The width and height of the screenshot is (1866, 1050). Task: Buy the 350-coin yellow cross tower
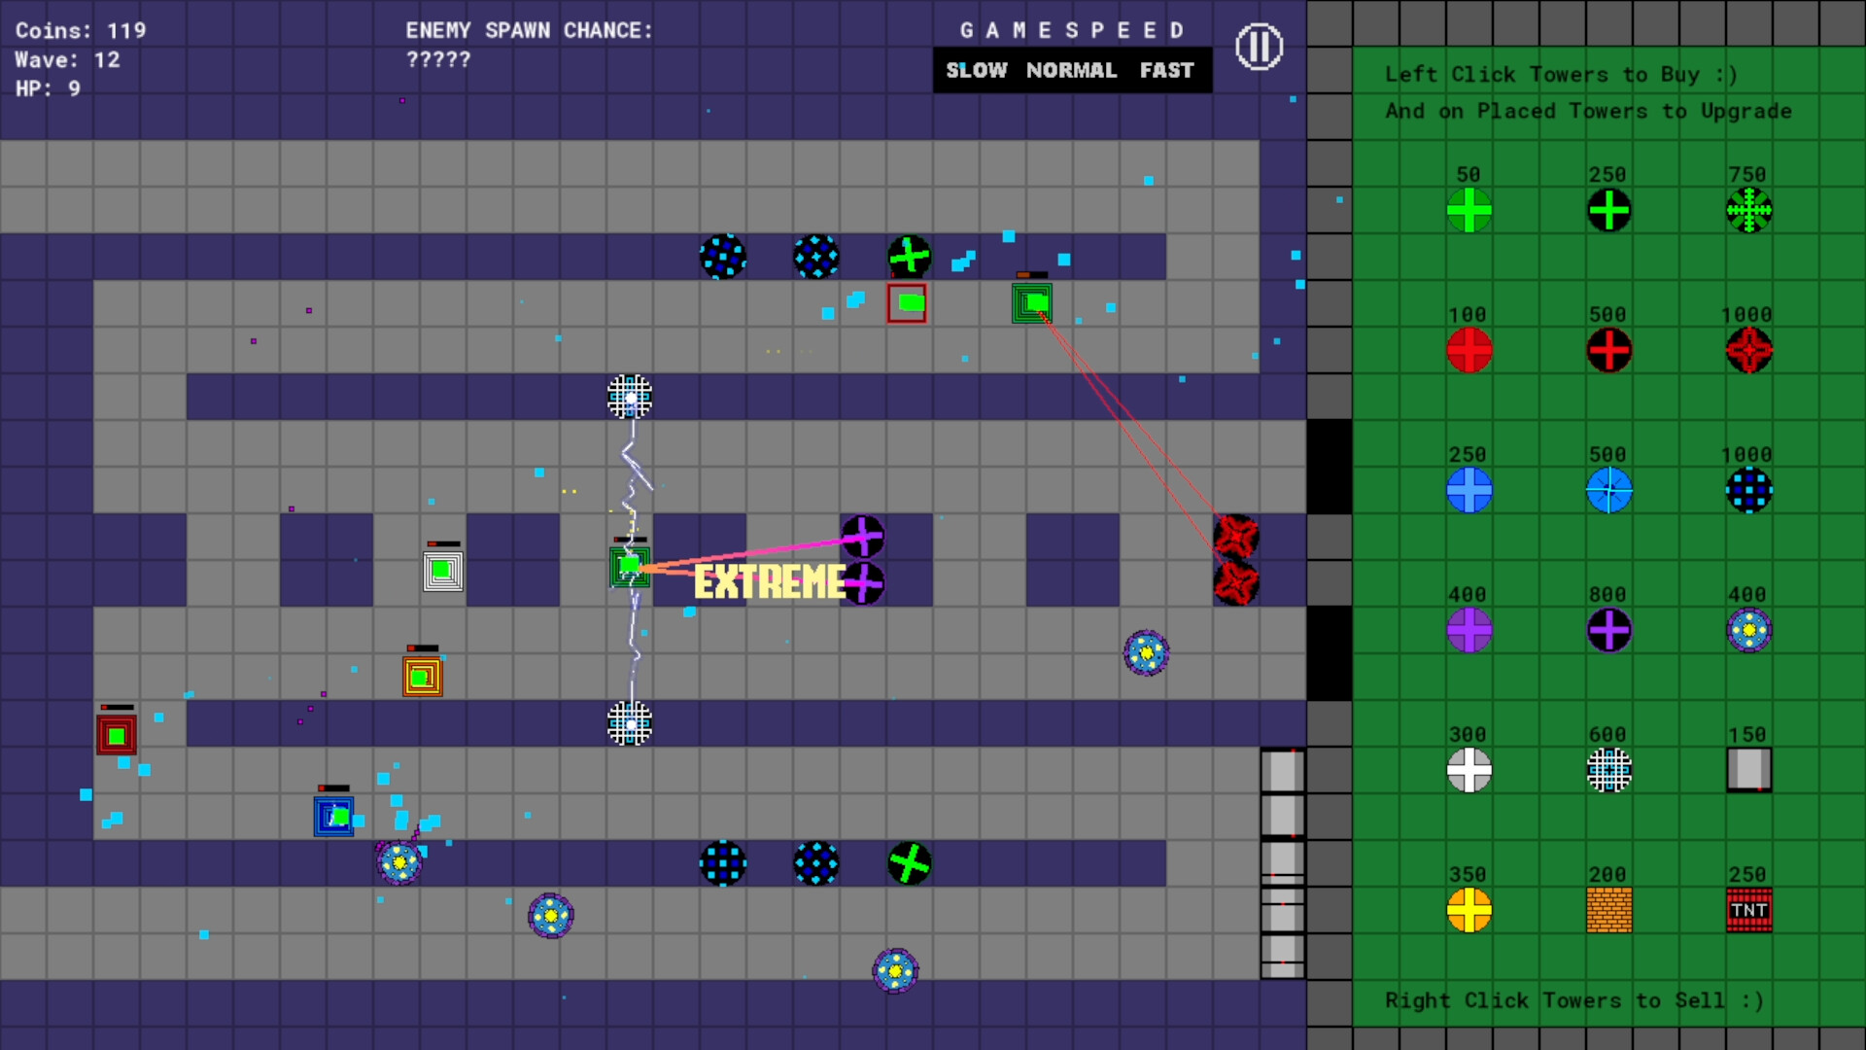(x=1469, y=910)
